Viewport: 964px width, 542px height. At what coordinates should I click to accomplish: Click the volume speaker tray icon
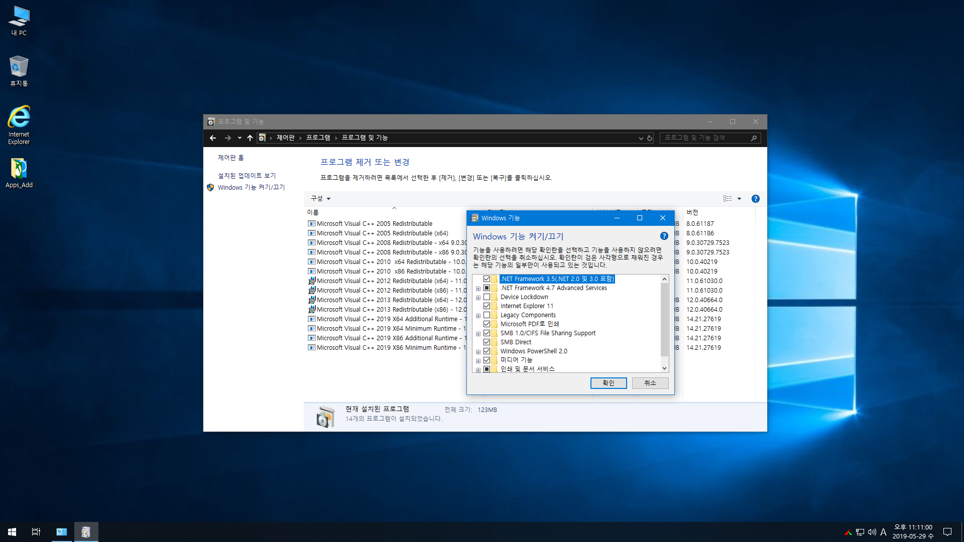872,532
